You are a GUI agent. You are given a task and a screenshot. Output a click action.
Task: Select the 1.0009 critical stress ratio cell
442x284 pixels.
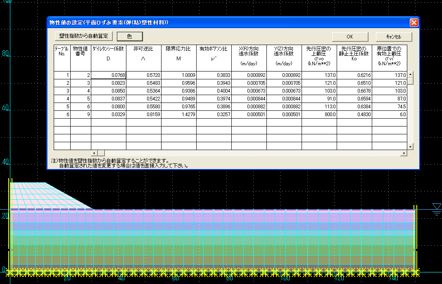178,75
